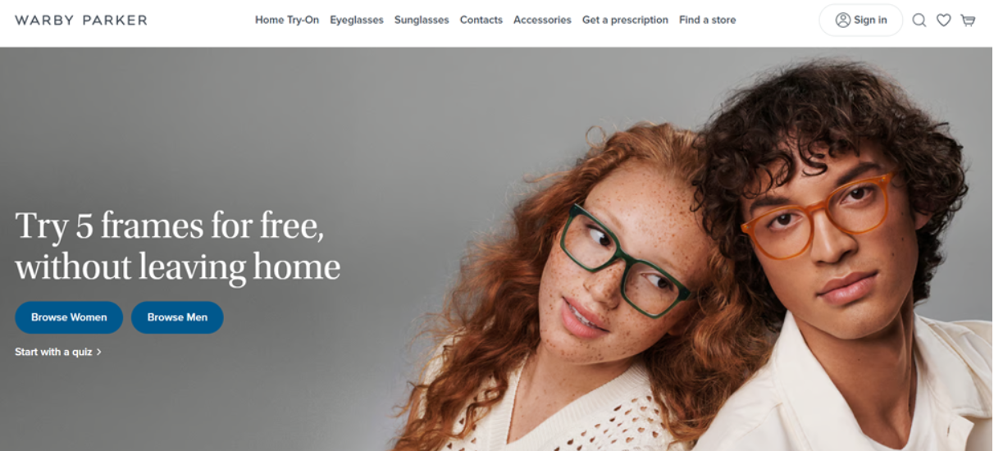
Task: Open the Accessories menu item
Action: click(x=542, y=20)
